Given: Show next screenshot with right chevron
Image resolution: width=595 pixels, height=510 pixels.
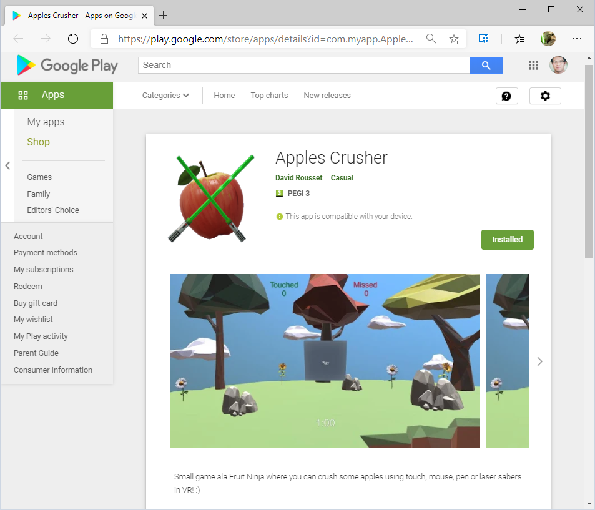Looking at the screenshot, I should pos(539,361).
